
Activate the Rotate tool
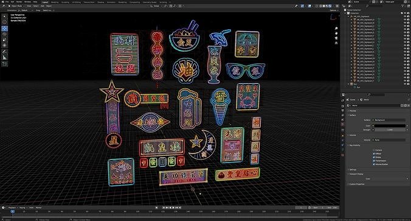tap(5, 34)
